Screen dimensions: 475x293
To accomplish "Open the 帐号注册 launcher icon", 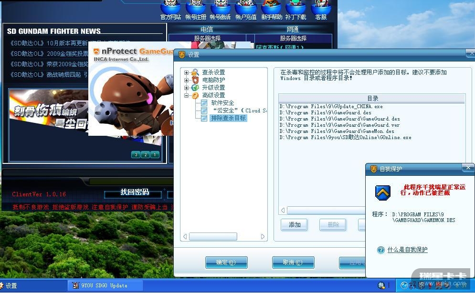I will 196,10.
